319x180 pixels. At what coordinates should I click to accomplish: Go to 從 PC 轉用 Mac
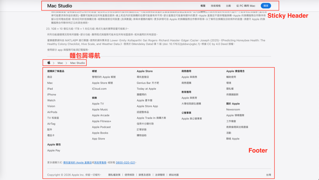click(x=246, y=6)
